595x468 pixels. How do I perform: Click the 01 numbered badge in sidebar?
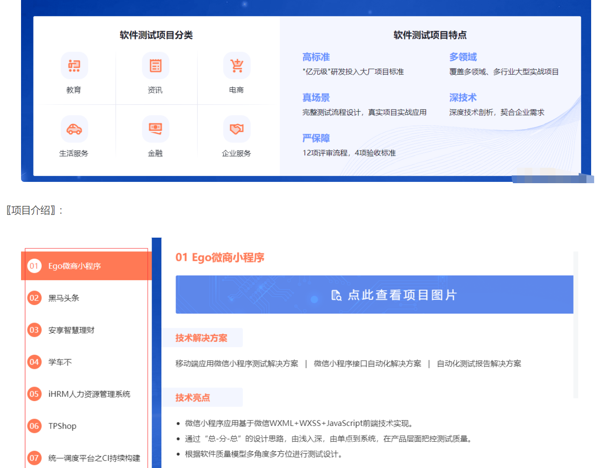[x=34, y=266]
